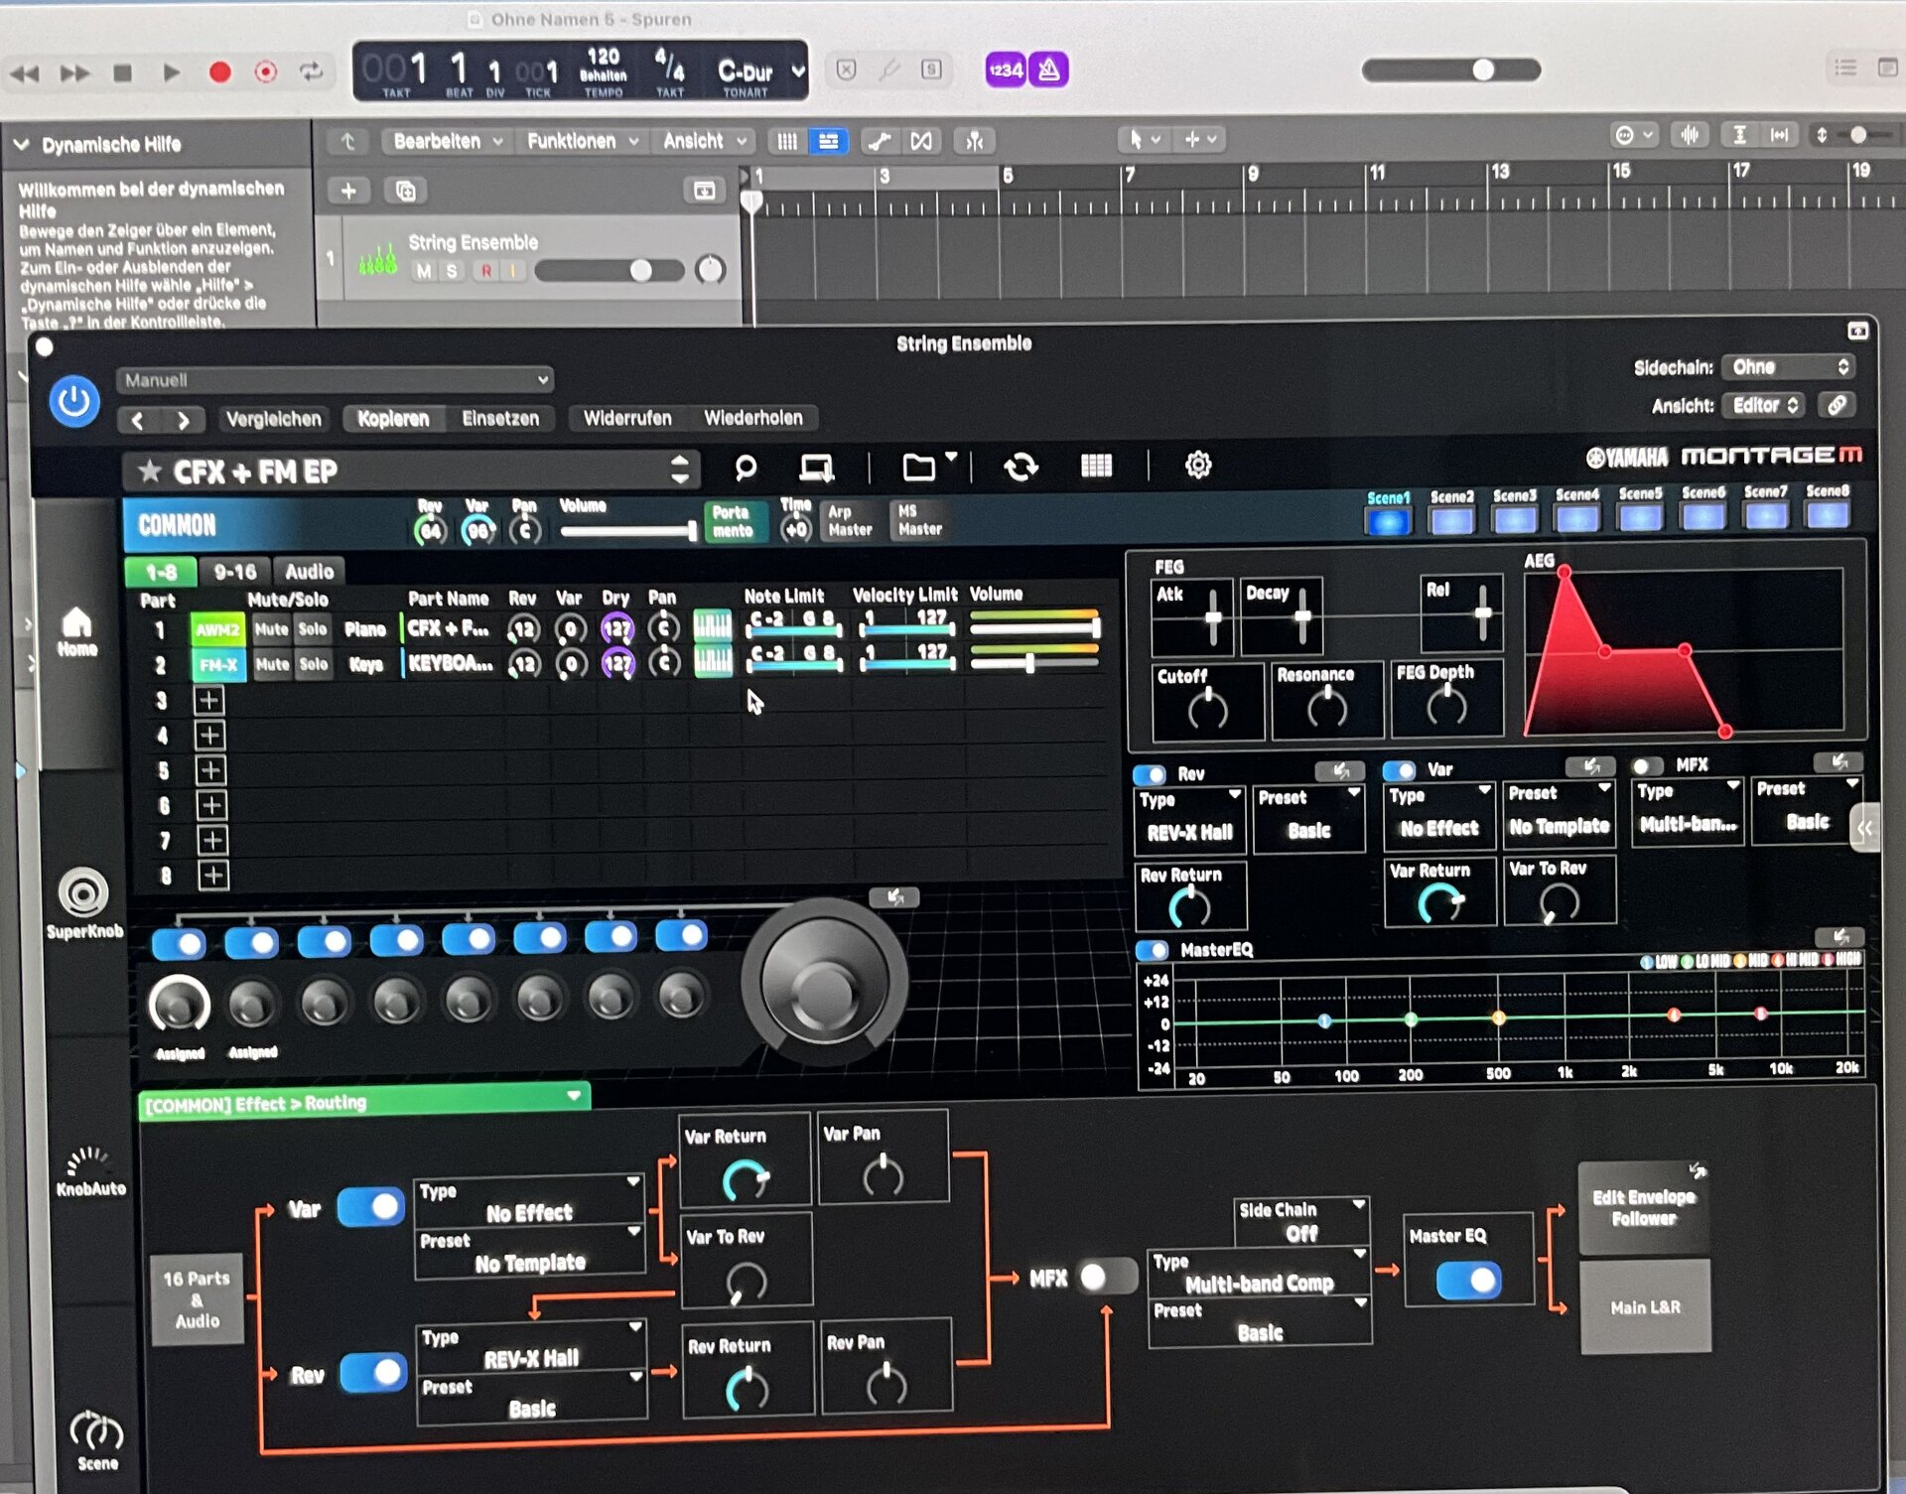Adjust the FEG Atk slider
Viewport: 1906px width, 1494px height.
coord(1212,615)
